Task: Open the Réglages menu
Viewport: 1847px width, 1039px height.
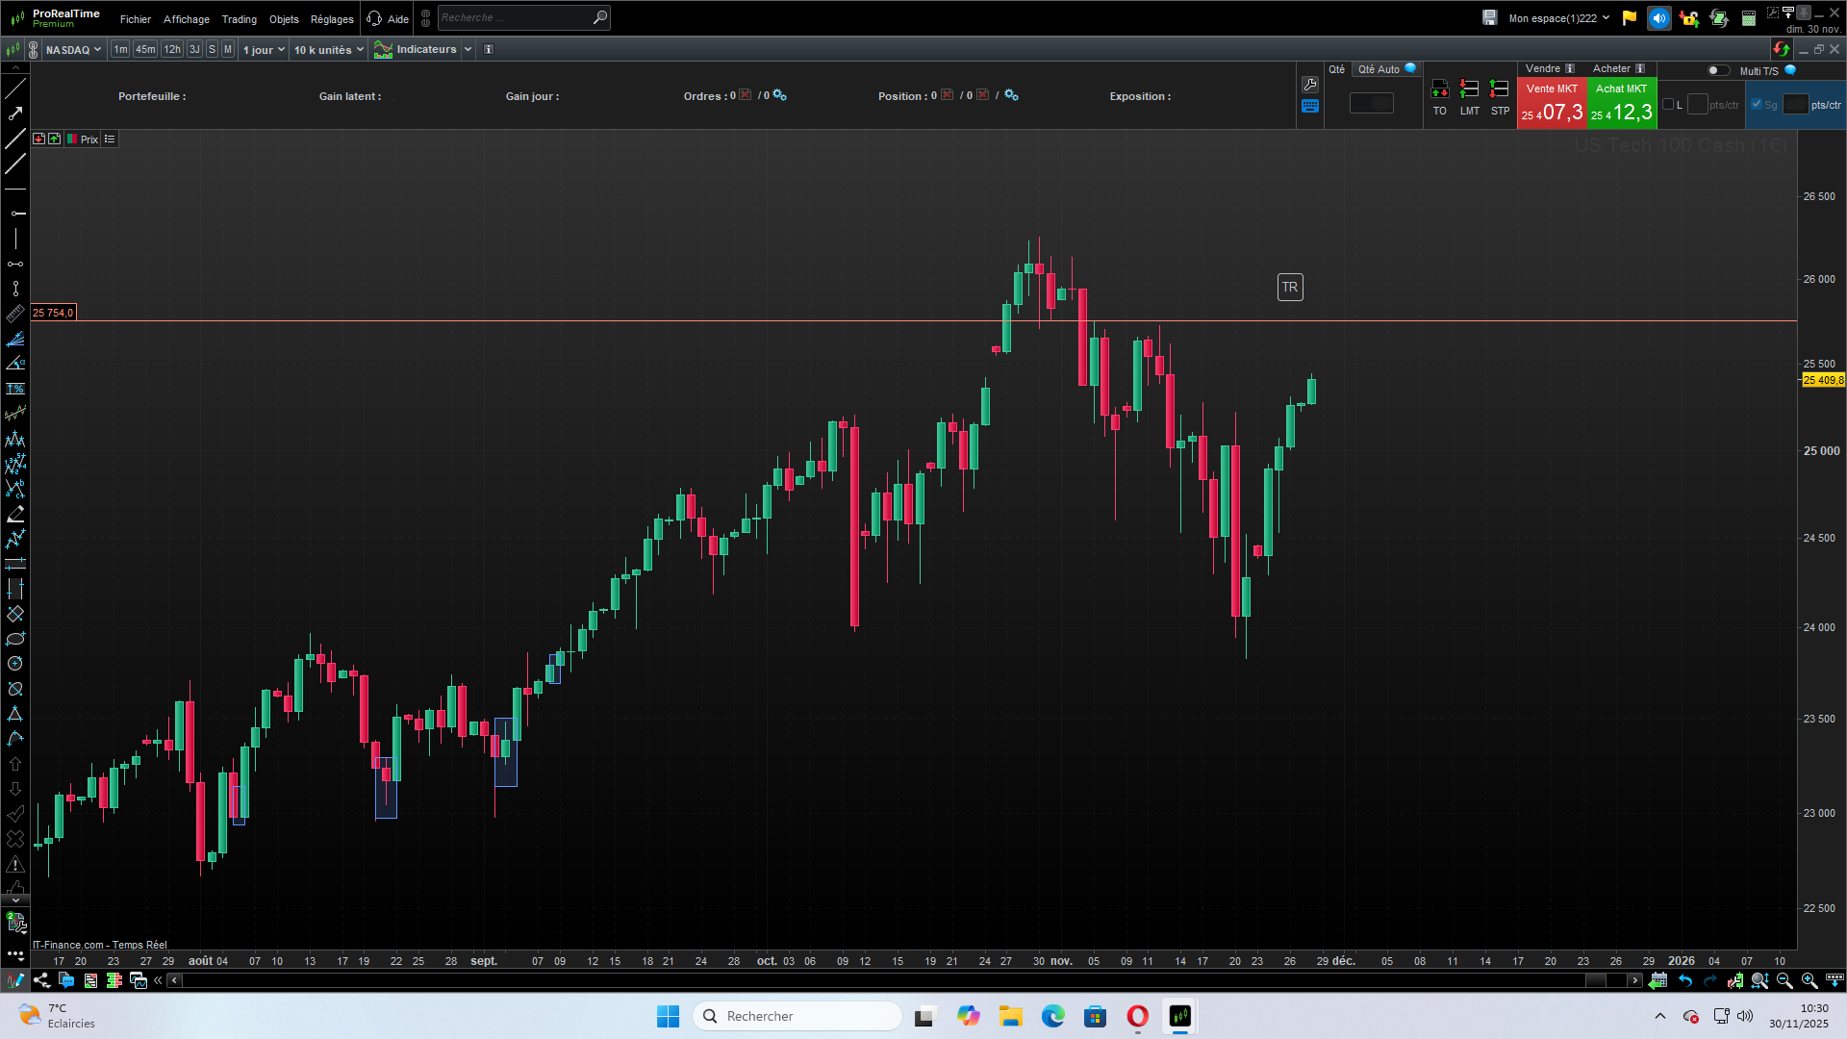Action: click(x=332, y=19)
